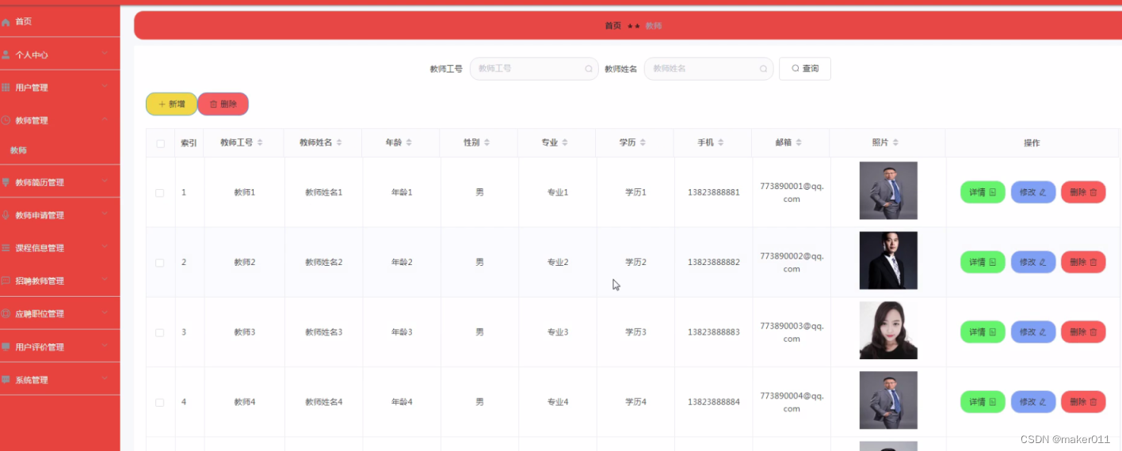Open 详情 for the 教师1 row
This screenshot has width=1122, height=451.
[983, 192]
